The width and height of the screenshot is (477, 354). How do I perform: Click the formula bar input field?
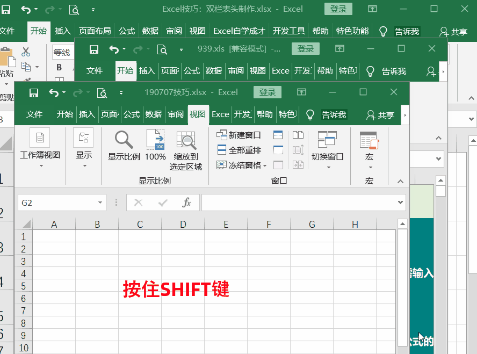coord(299,203)
